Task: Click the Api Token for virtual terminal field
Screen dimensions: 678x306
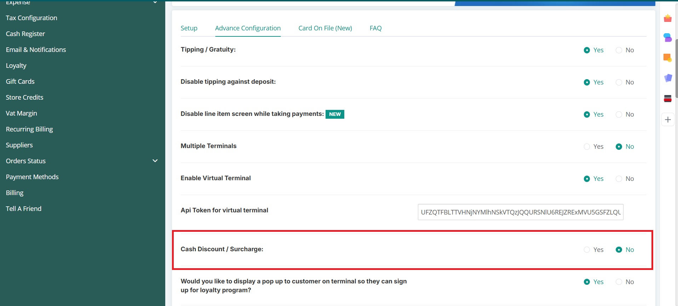Action: click(x=520, y=212)
